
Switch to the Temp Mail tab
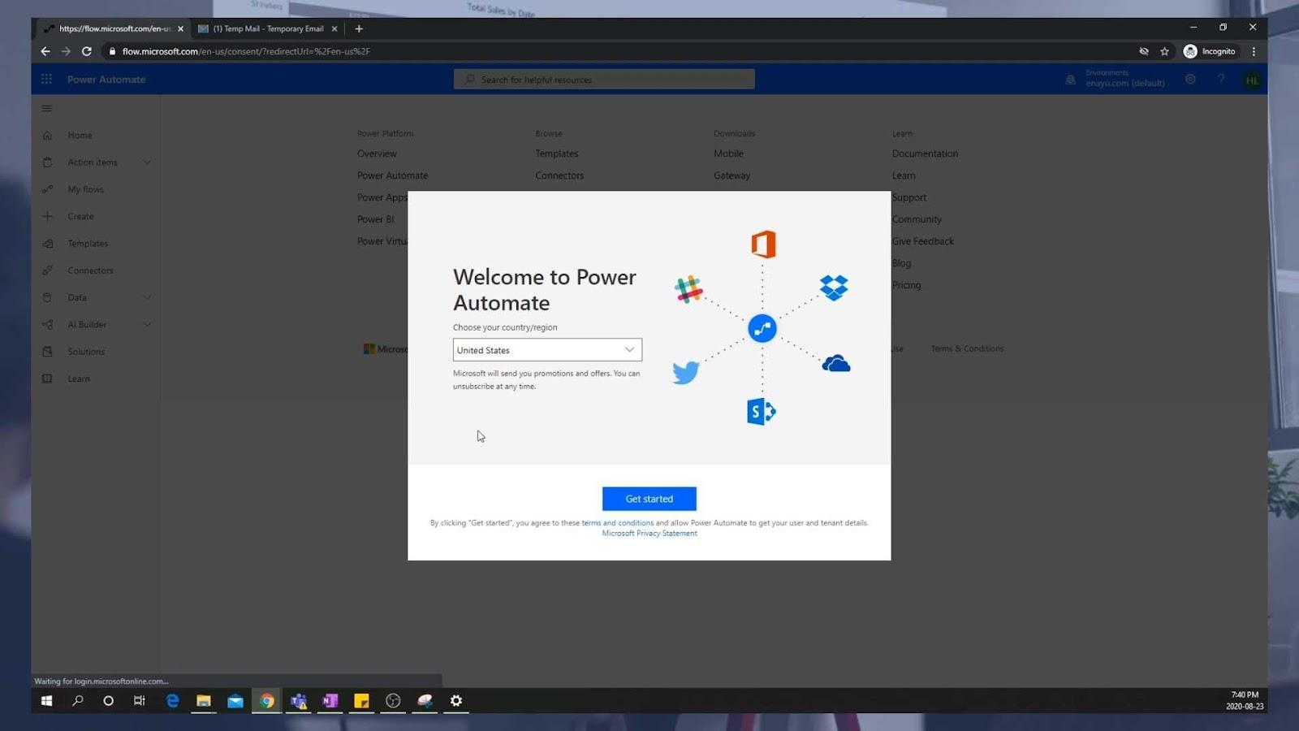pos(268,28)
